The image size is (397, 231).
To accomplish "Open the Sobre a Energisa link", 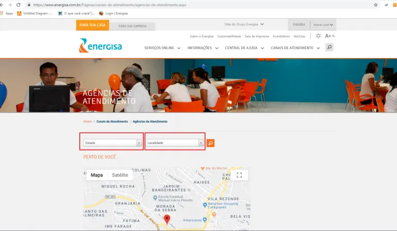I will click(202, 36).
